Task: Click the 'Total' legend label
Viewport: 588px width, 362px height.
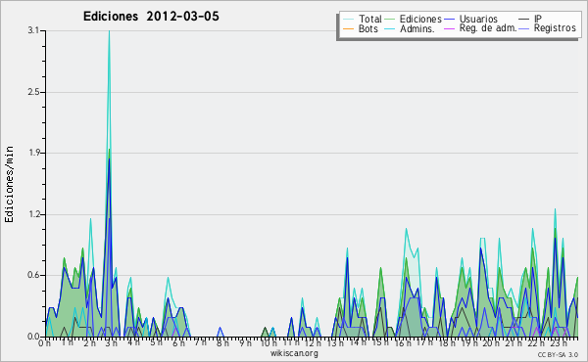Action: pyautogui.click(x=369, y=19)
